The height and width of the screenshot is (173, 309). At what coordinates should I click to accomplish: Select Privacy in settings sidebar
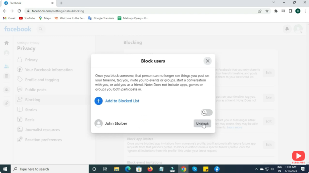(x=31, y=60)
